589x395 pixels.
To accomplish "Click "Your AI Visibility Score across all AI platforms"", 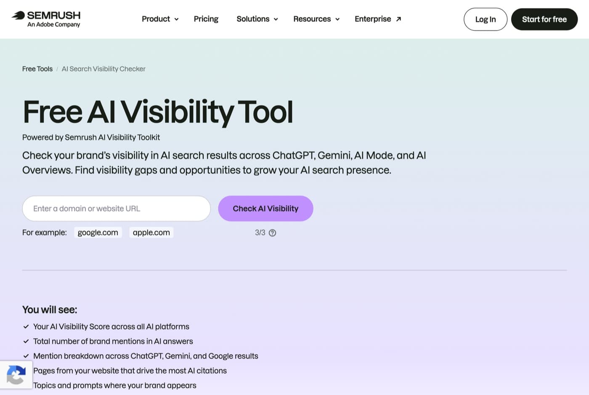I will (111, 327).
